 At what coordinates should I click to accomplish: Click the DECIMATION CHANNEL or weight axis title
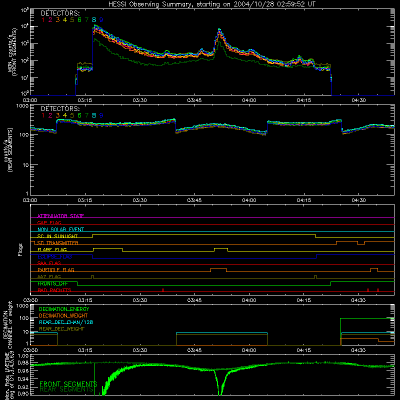click(7, 324)
